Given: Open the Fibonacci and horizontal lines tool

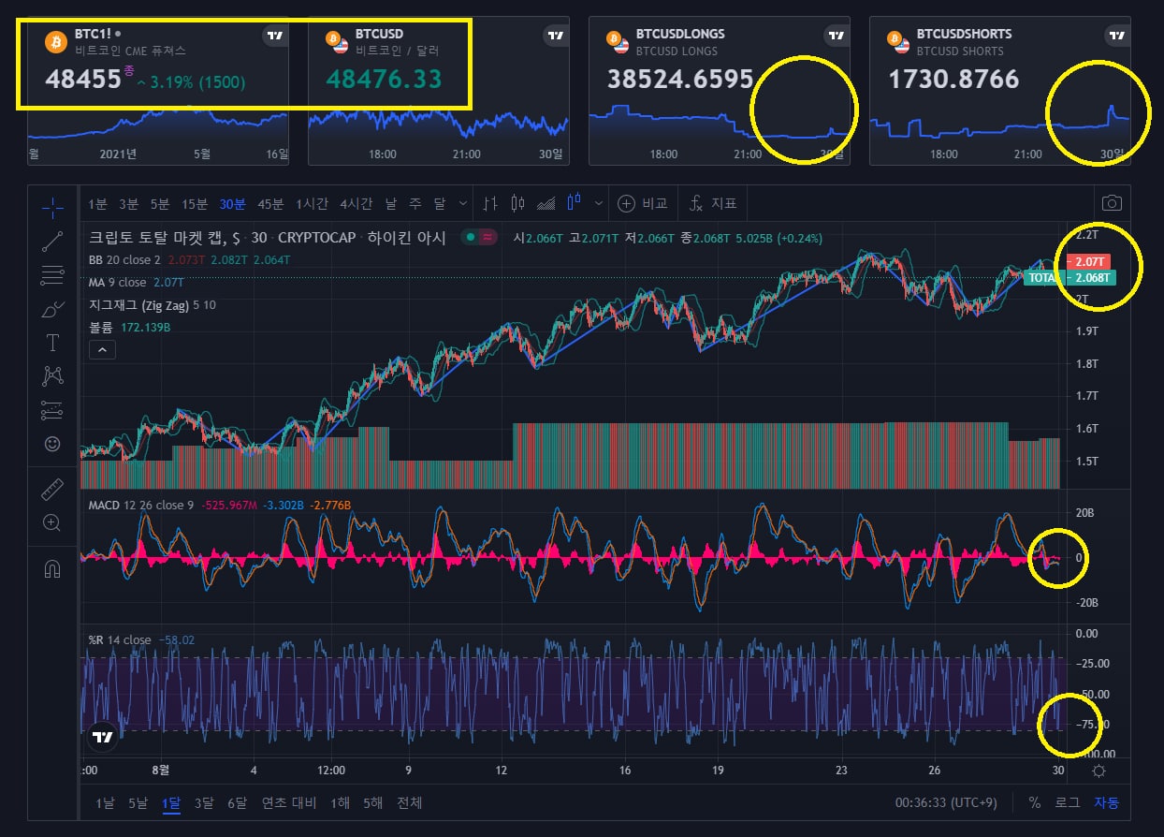Looking at the screenshot, I should [52, 275].
